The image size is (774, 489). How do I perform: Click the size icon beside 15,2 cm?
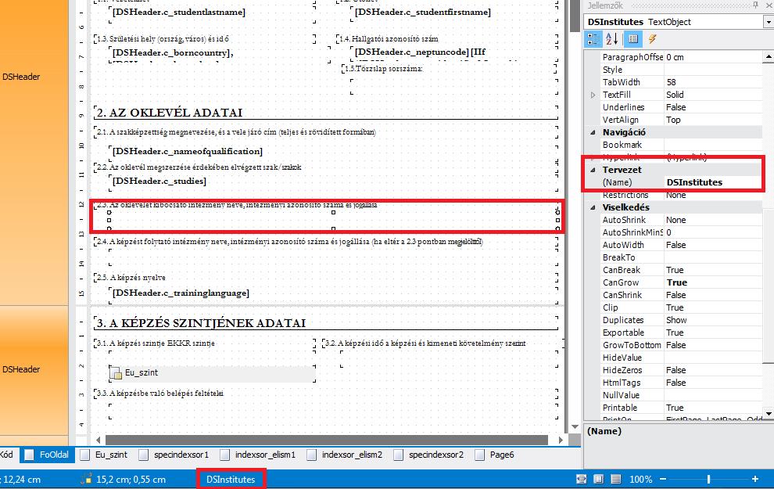tap(86, 479)
